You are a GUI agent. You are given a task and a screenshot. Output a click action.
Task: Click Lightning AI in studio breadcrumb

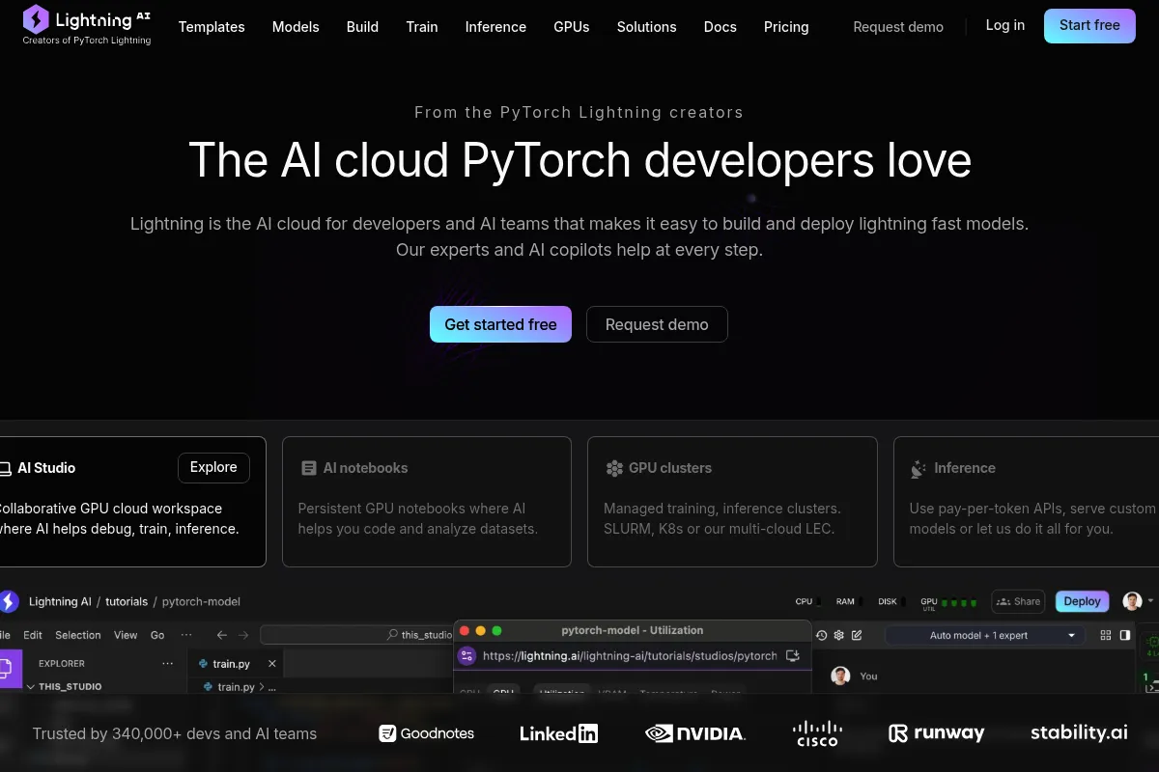pyautogui.click(x=60, y=601)
